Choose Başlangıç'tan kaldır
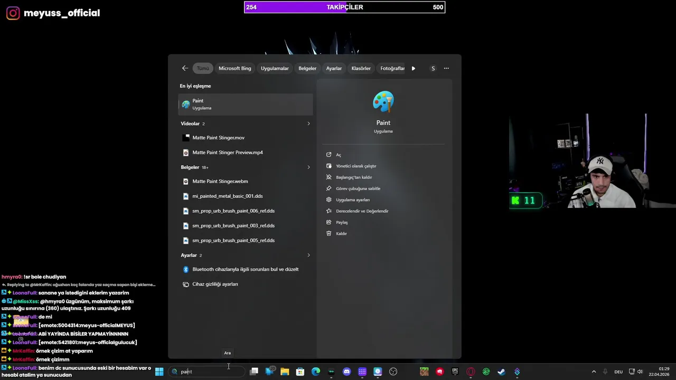 point(354,177)
